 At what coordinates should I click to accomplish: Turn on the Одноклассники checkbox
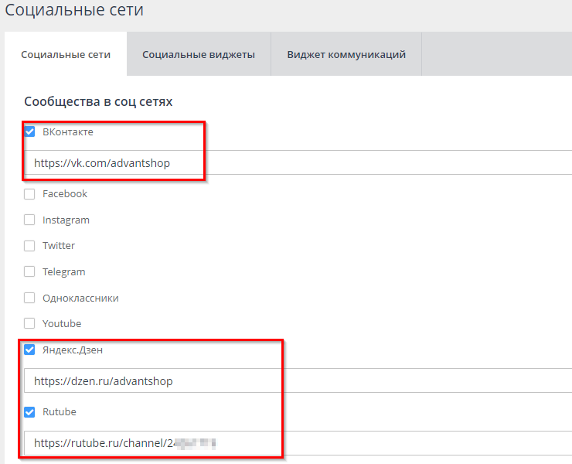[30, 298]
